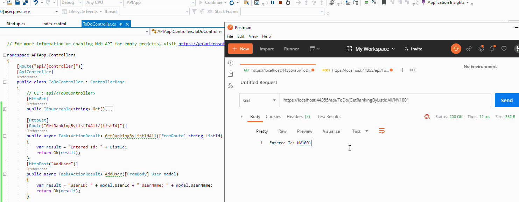Open the Text response format dropdown
This screenshot has height=202, width=519.
(x=360, y=131)
